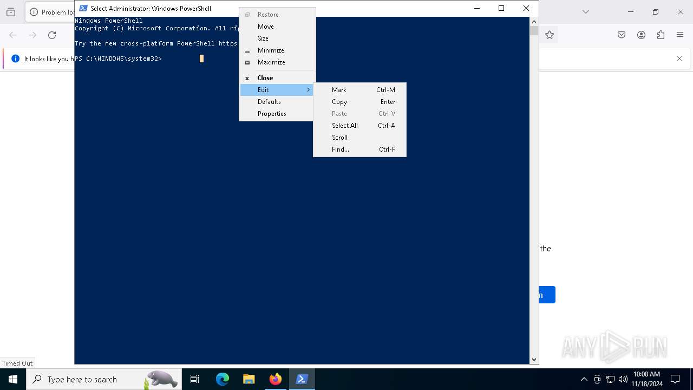693x390 pixels.
Task: Open File Explorer from the taskbar
Action: point(249,379)
